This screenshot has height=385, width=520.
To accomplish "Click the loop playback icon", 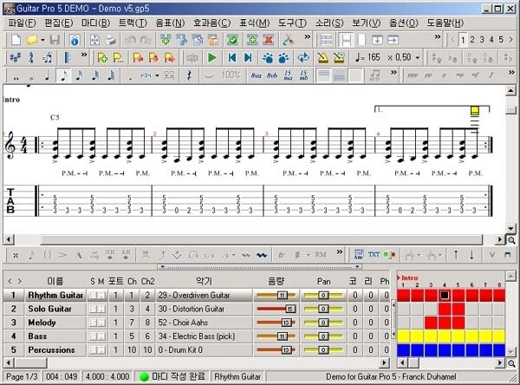I will tap(303, 58).
